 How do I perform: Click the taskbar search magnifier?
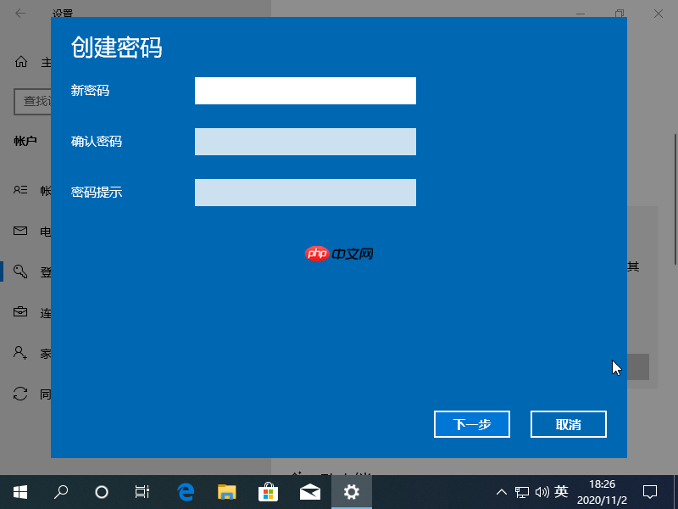[60, 491]
